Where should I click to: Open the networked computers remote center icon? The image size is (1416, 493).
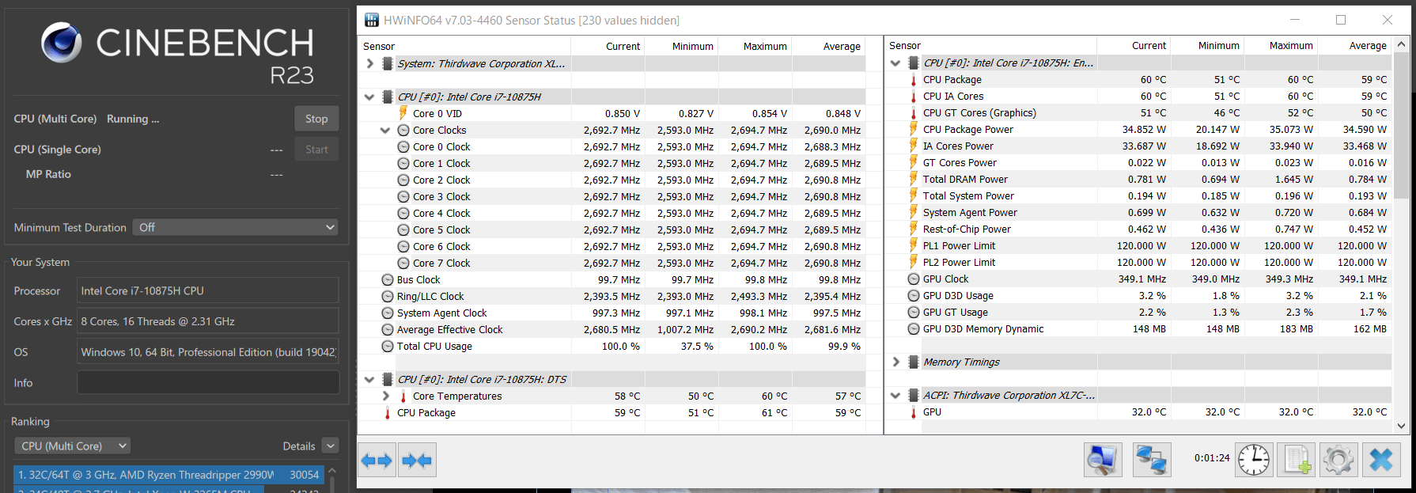pyautogui.click(x=1152, y=460)
